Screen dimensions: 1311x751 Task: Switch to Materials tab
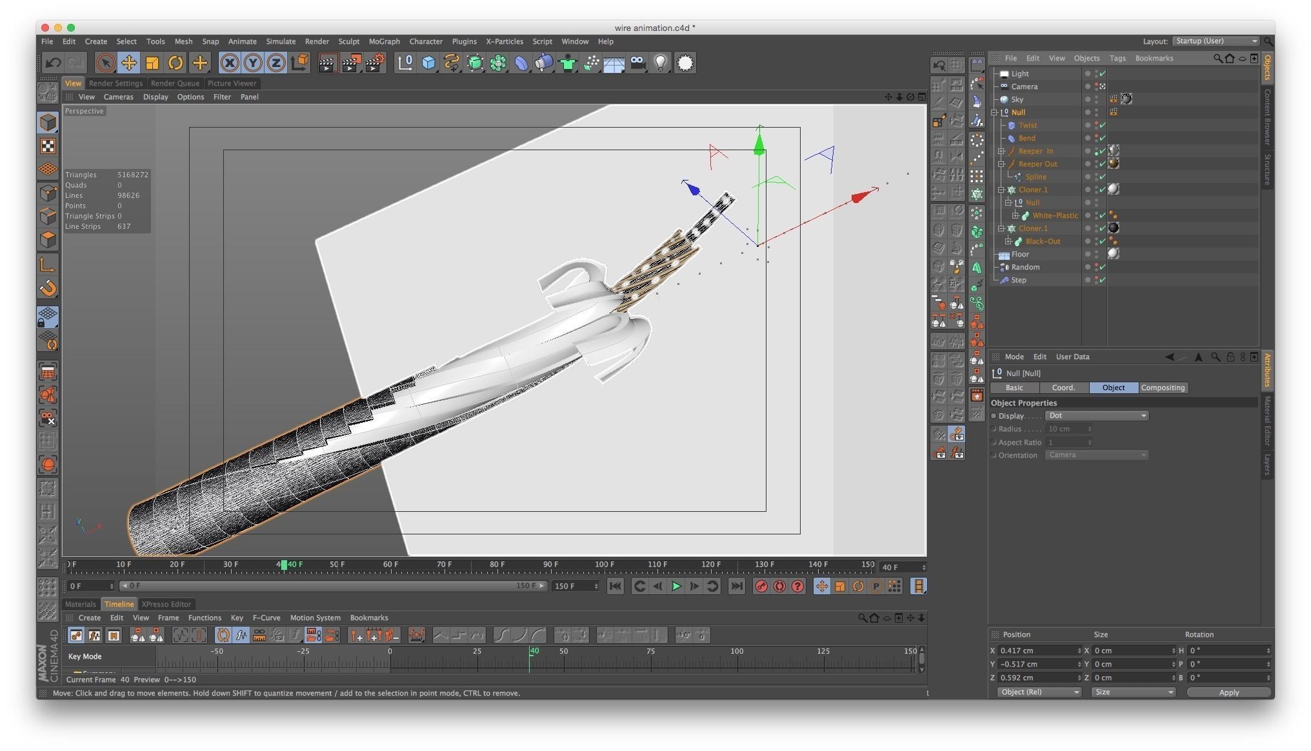pos(80,604)
